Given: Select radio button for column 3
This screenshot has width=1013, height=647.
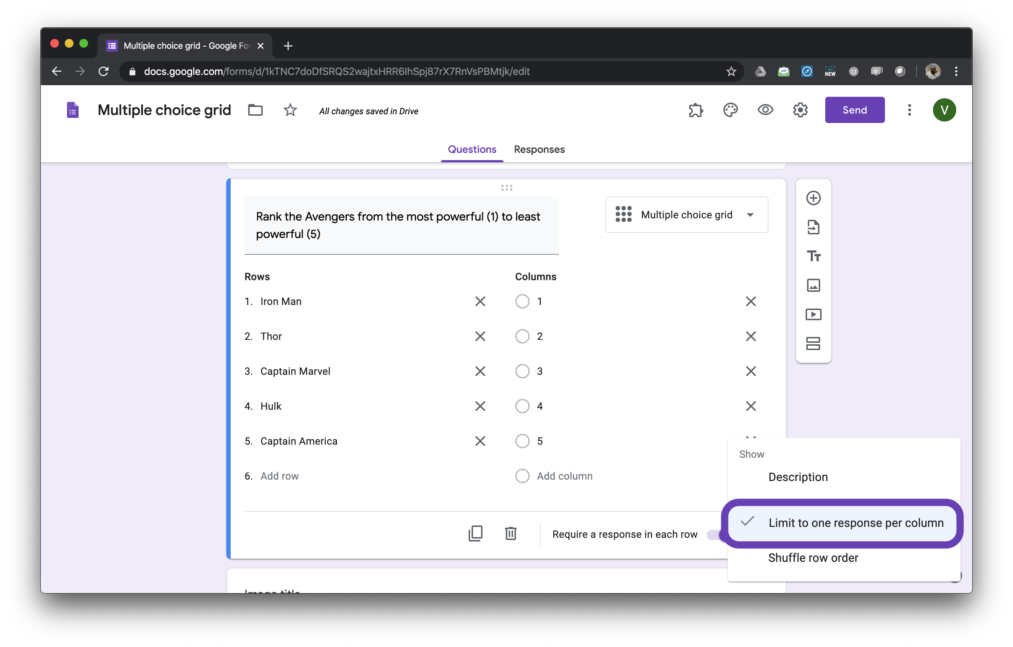Looking at the screenshot, I should coord(523,371).
